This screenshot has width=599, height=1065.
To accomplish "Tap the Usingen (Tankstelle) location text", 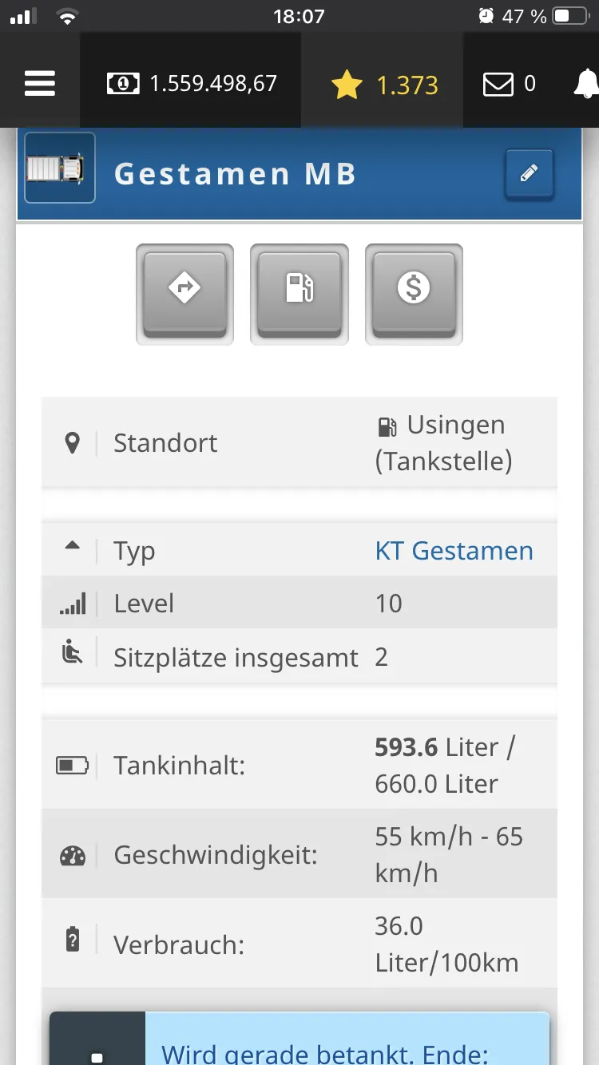I will [444, 443].
